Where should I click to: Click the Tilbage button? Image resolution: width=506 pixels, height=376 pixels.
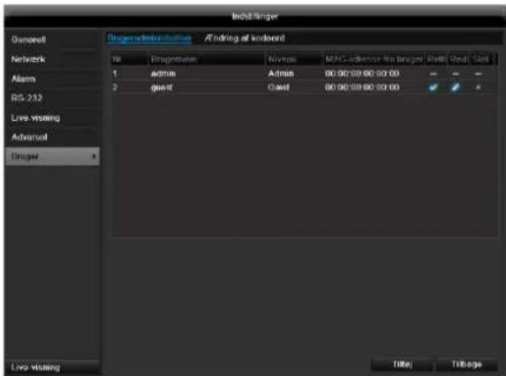[x=466, y=365]
